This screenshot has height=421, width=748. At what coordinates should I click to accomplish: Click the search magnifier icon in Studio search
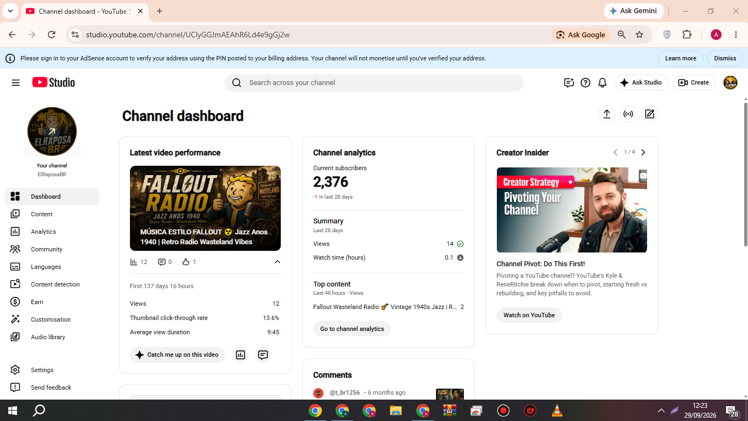pos(236,83)
